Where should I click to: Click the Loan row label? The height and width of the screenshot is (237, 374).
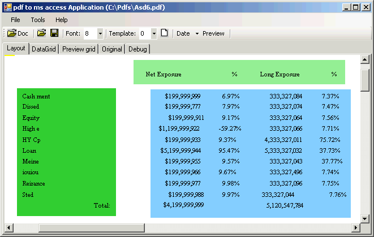point(29,150)
